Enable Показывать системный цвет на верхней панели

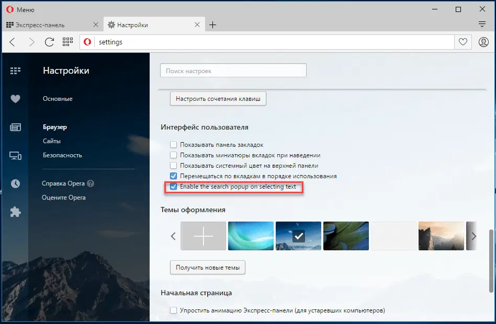173,165
